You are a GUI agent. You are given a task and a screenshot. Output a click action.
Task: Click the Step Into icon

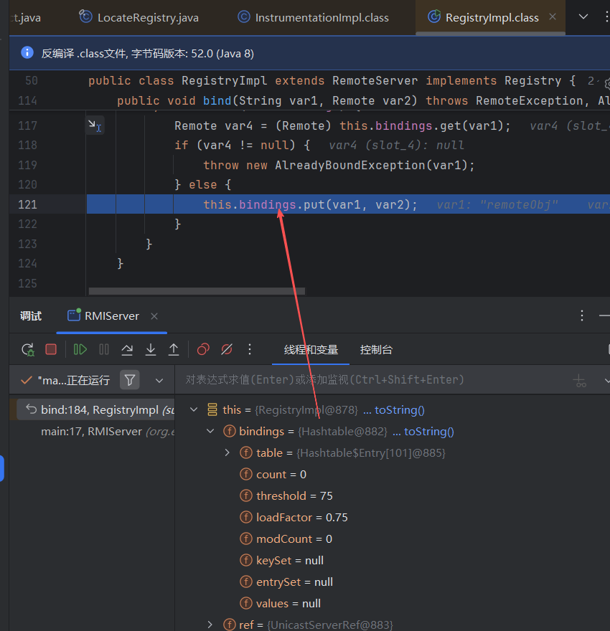151,350
